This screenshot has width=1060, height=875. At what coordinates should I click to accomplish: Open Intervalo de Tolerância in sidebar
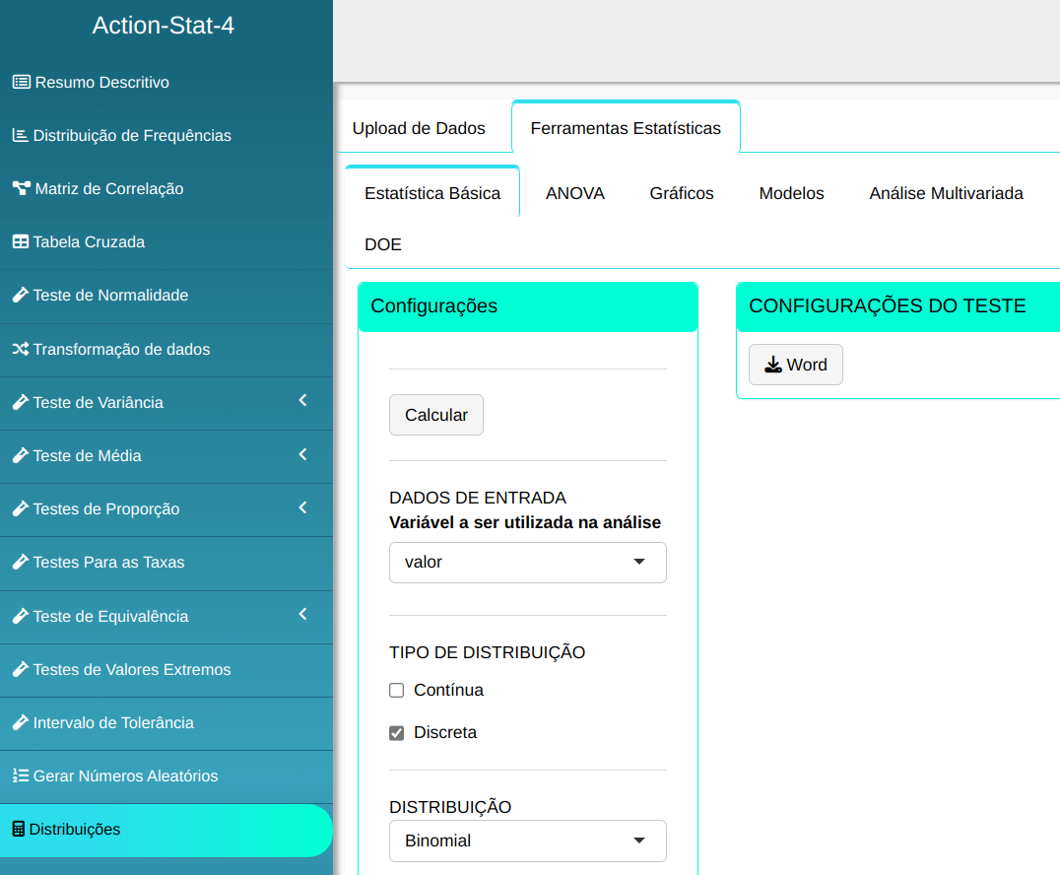pyautogui.click(x=113, y=722)
